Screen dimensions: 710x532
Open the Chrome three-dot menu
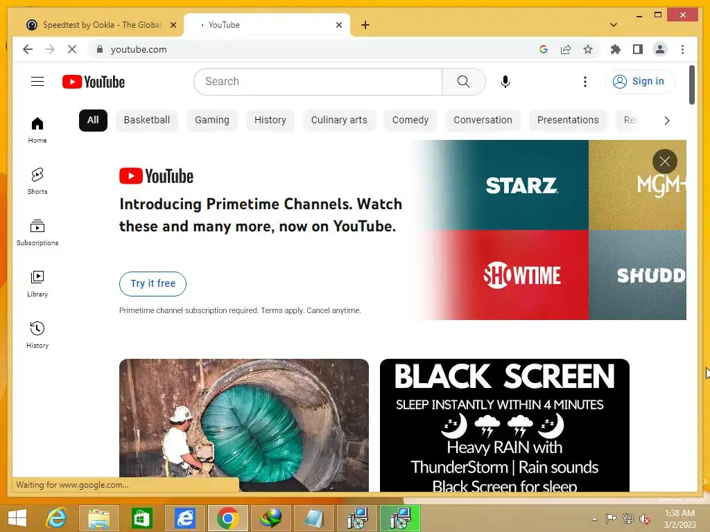click(x=682, y=49)
